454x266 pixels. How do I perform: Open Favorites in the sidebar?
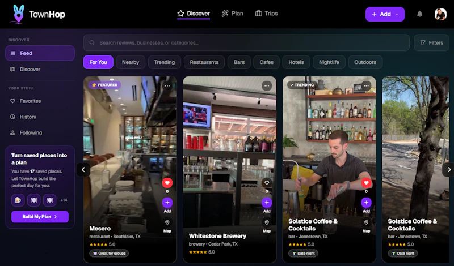(x=40, y=101)
